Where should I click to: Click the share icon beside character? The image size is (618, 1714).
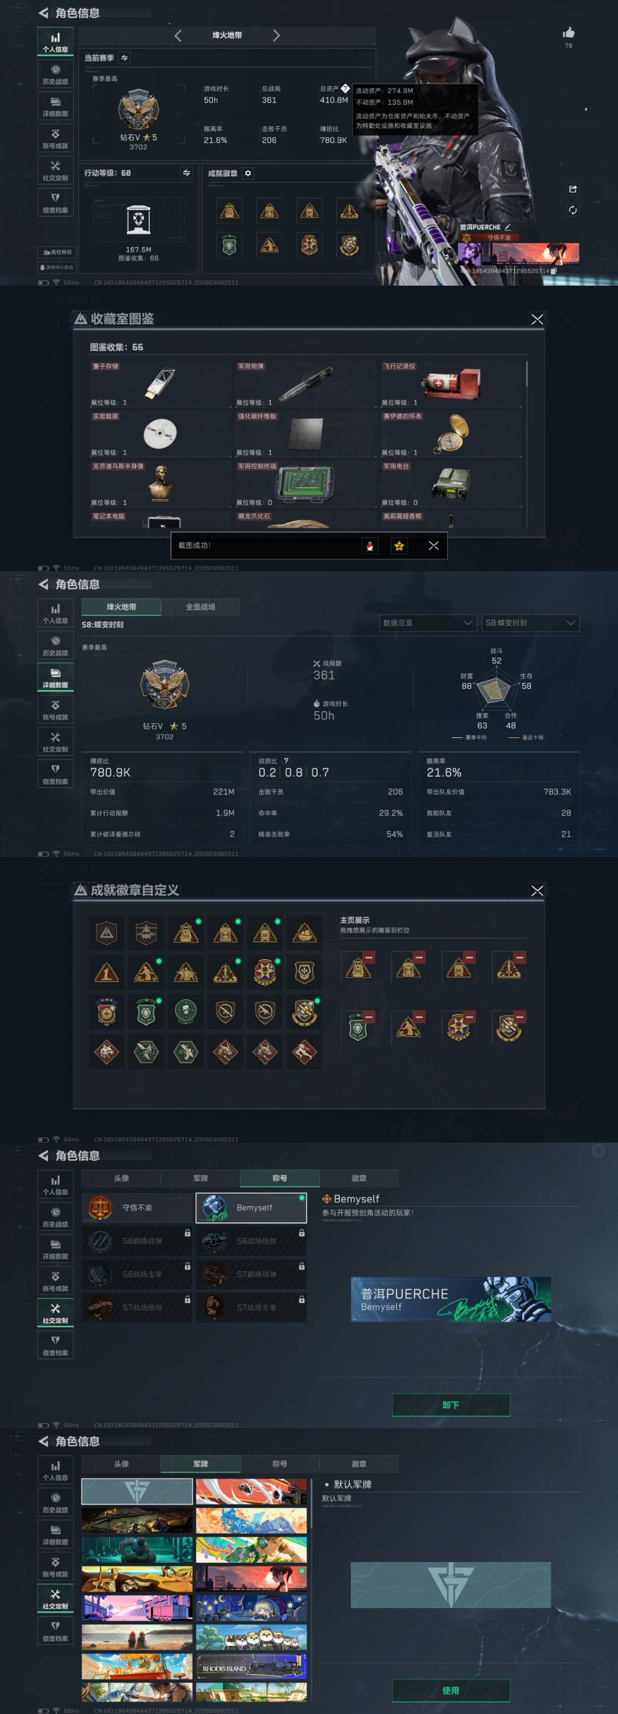click(573, 189)
